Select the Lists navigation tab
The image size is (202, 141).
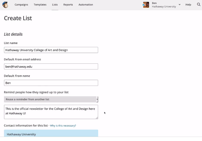pyautogui.click(x=55, y=5)
